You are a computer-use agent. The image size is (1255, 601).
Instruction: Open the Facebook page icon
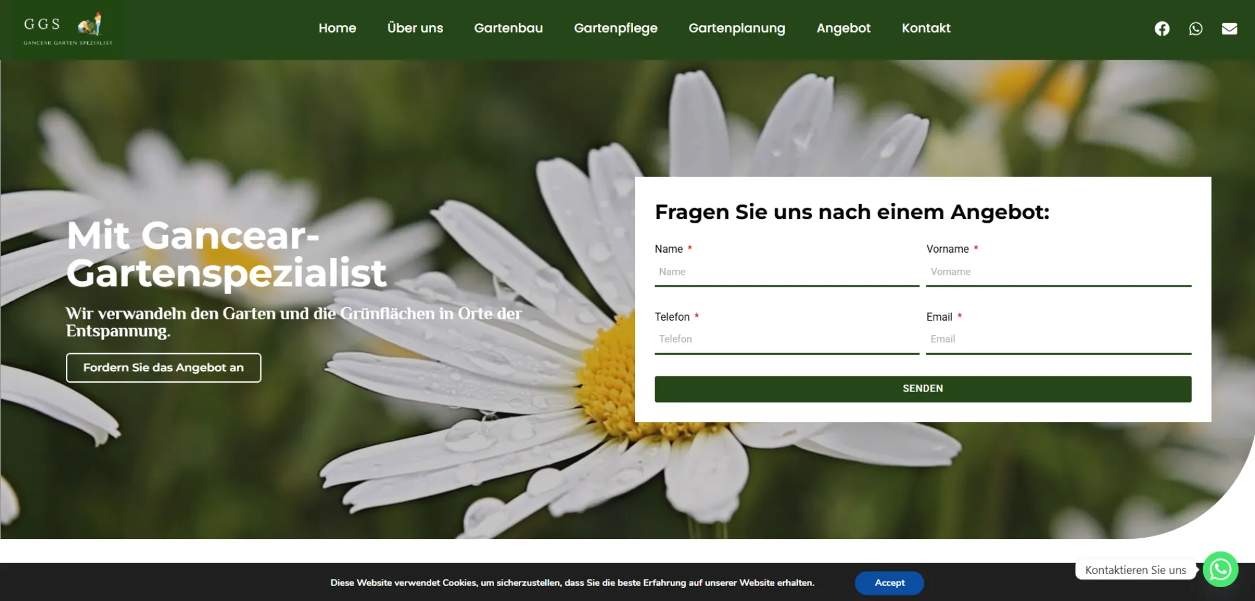pos(1162,29)
